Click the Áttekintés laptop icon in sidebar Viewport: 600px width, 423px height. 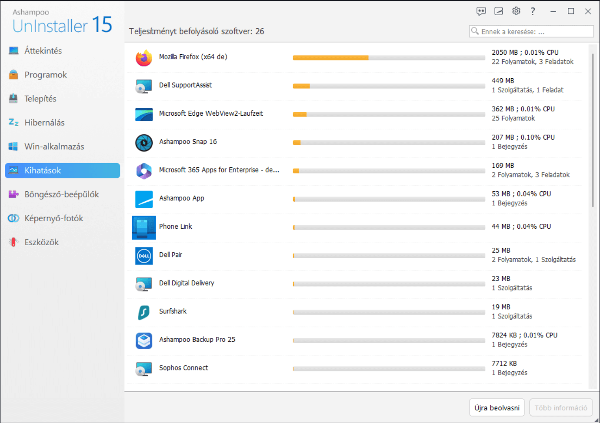click(14, 51)
